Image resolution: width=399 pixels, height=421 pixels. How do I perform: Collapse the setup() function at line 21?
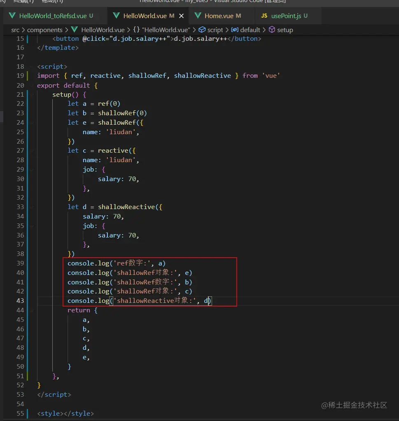coord(32,95)
